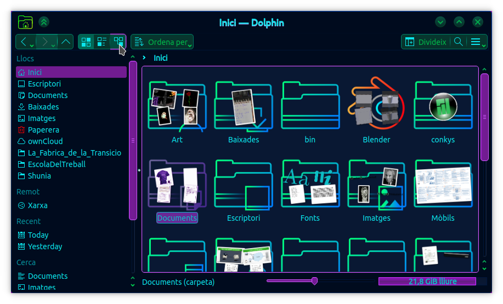Open the Ordena per sort dropdown
This screenshot has width=503, height=304.
click(162, 42)
